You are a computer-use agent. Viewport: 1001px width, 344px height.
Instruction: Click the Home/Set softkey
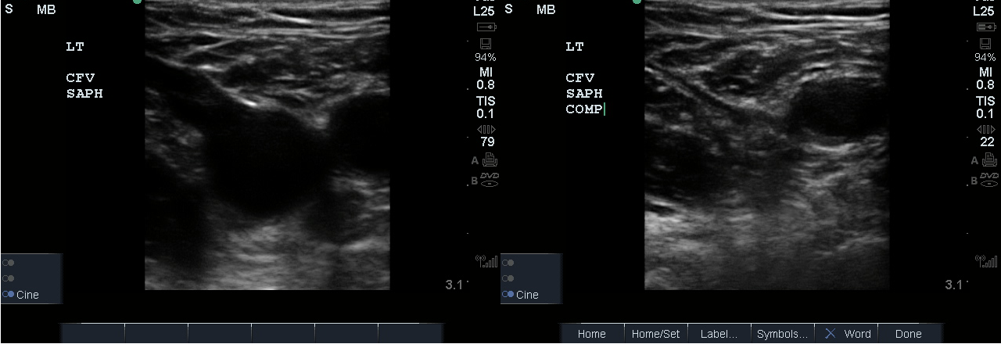tap(655, 334)
